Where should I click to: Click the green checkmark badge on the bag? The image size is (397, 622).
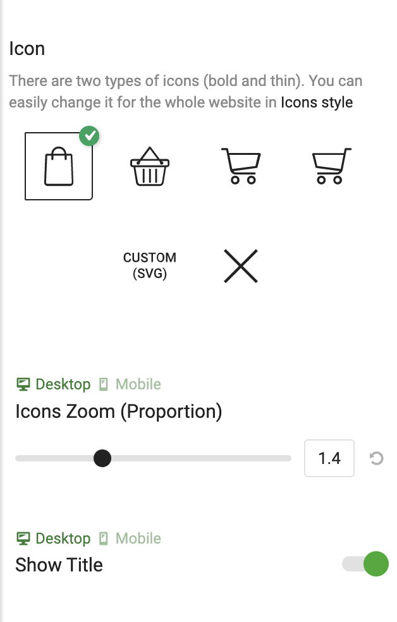click(89, 136)
